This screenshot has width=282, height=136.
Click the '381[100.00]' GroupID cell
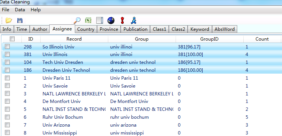(x=191, y=54)
